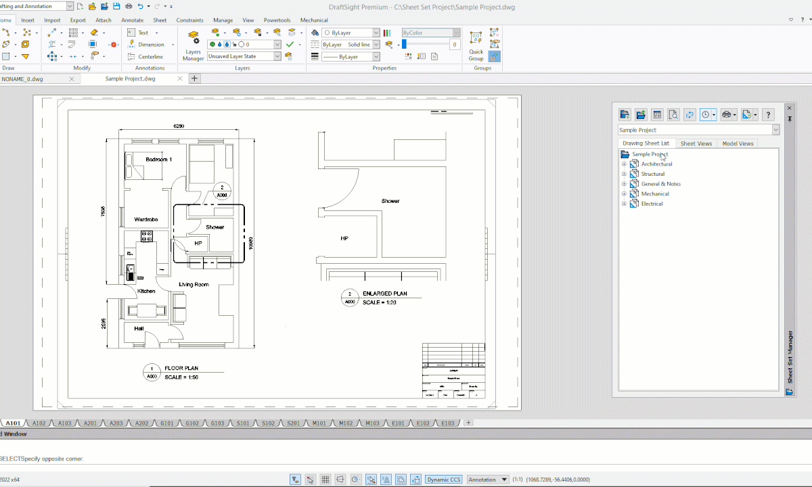The width and height of the screenshot is (812, 487).
Task: Open the current layer 0 dropdown
Action: coord(277,44)
